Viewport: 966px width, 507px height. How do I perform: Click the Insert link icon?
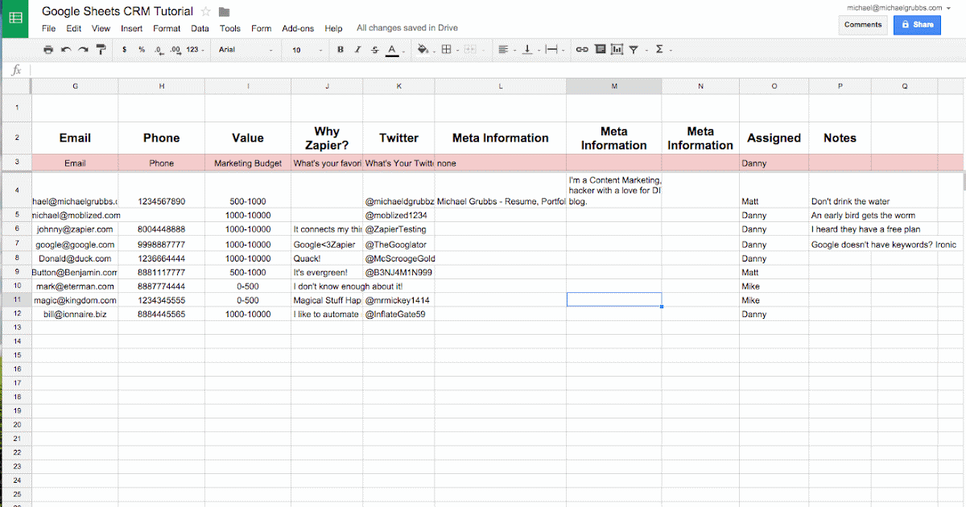(x=581, y=50)
